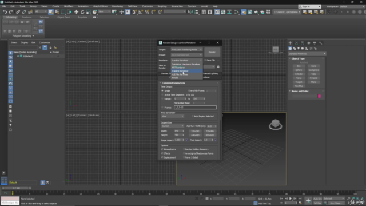Open the Motion panel icon

[309, 43]
